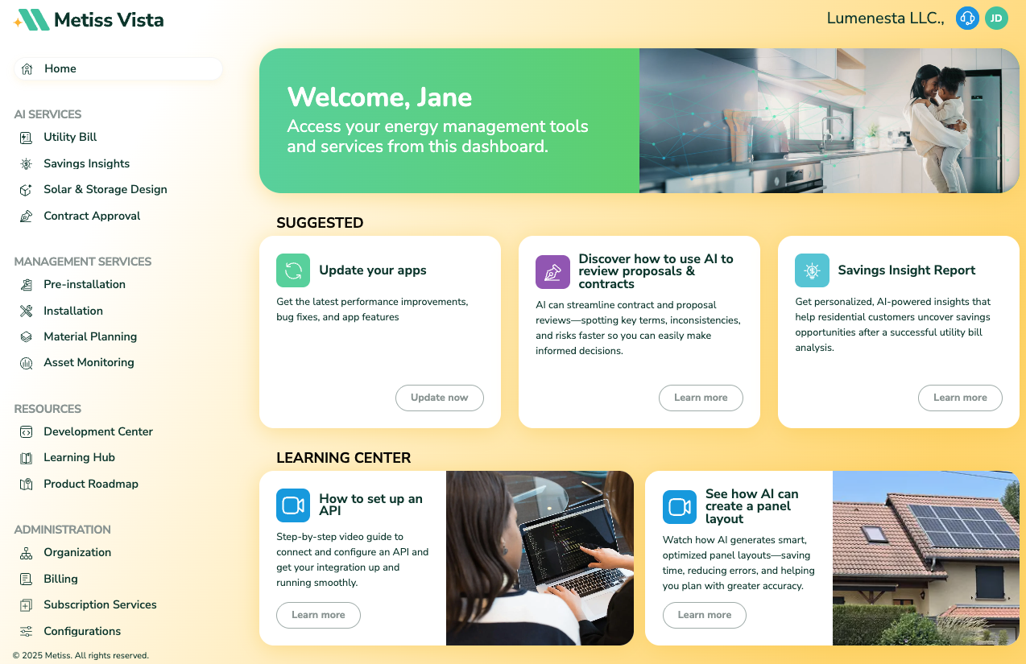1026x664 pixels.
Task: Click the Update now button
Action: click(440, 398)
